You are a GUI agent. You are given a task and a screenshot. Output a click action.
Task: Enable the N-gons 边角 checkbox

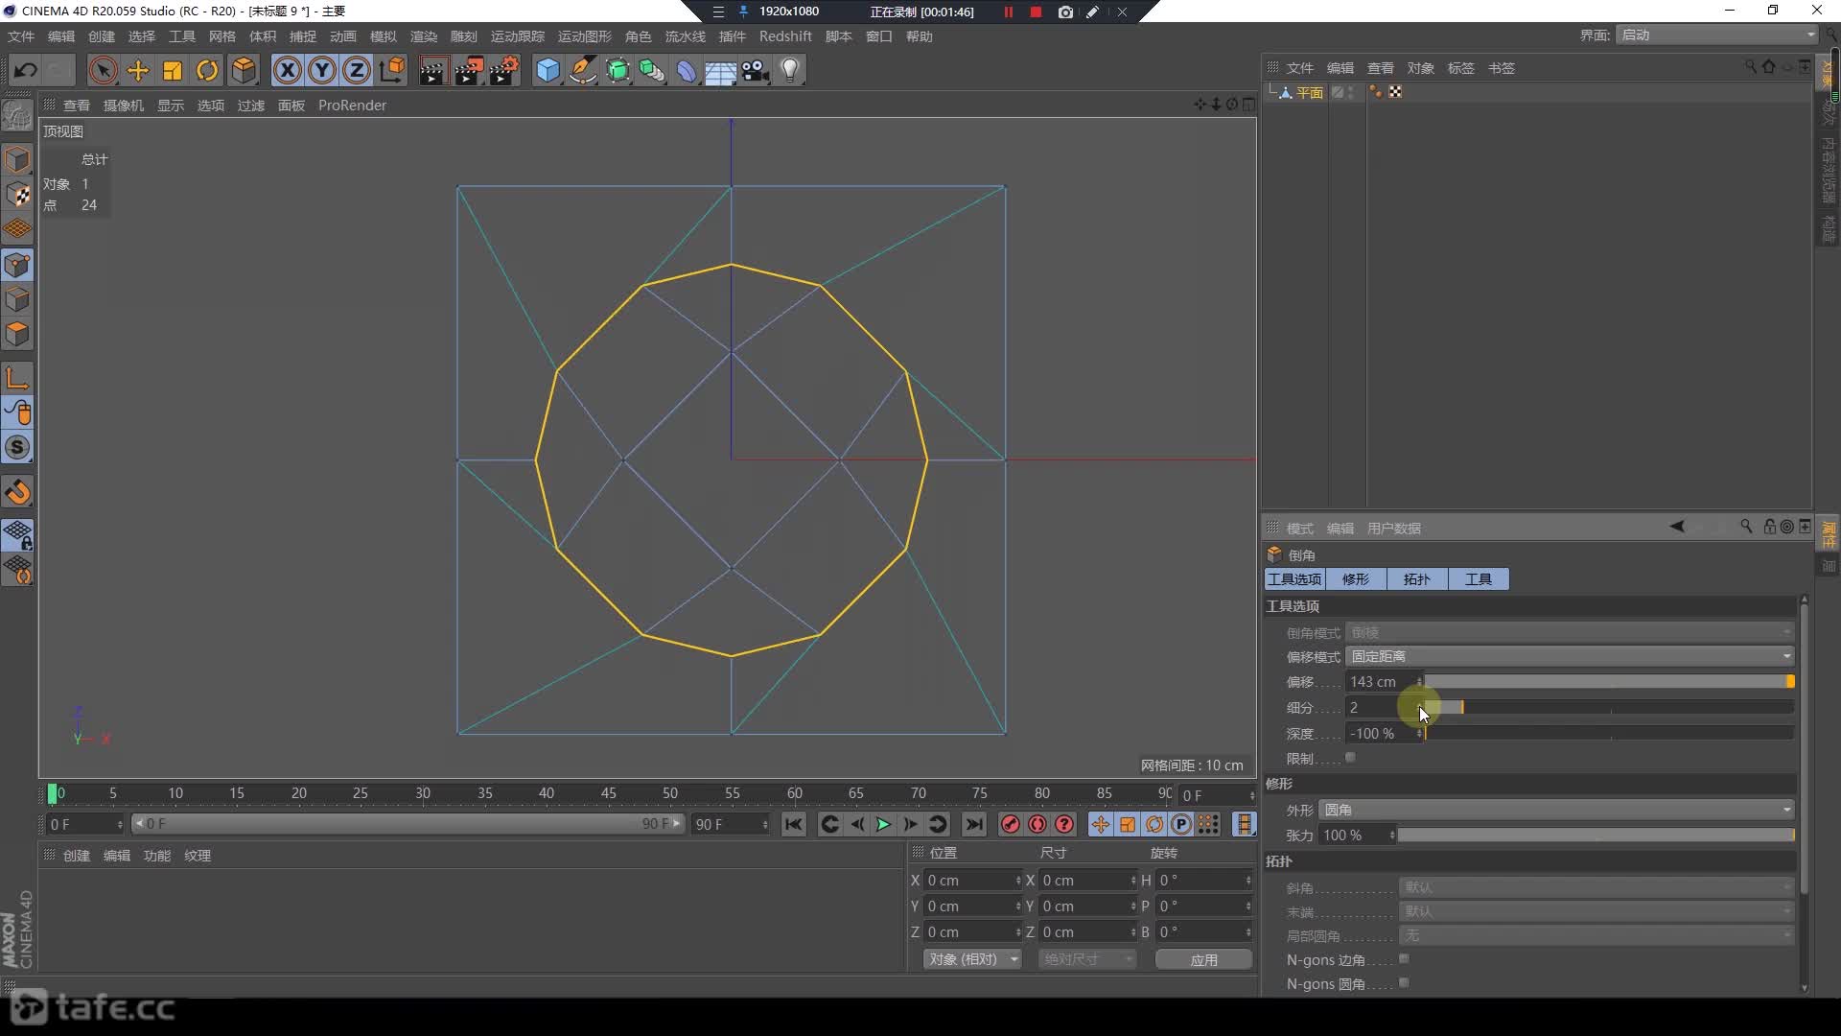[x=1404, y=959]
